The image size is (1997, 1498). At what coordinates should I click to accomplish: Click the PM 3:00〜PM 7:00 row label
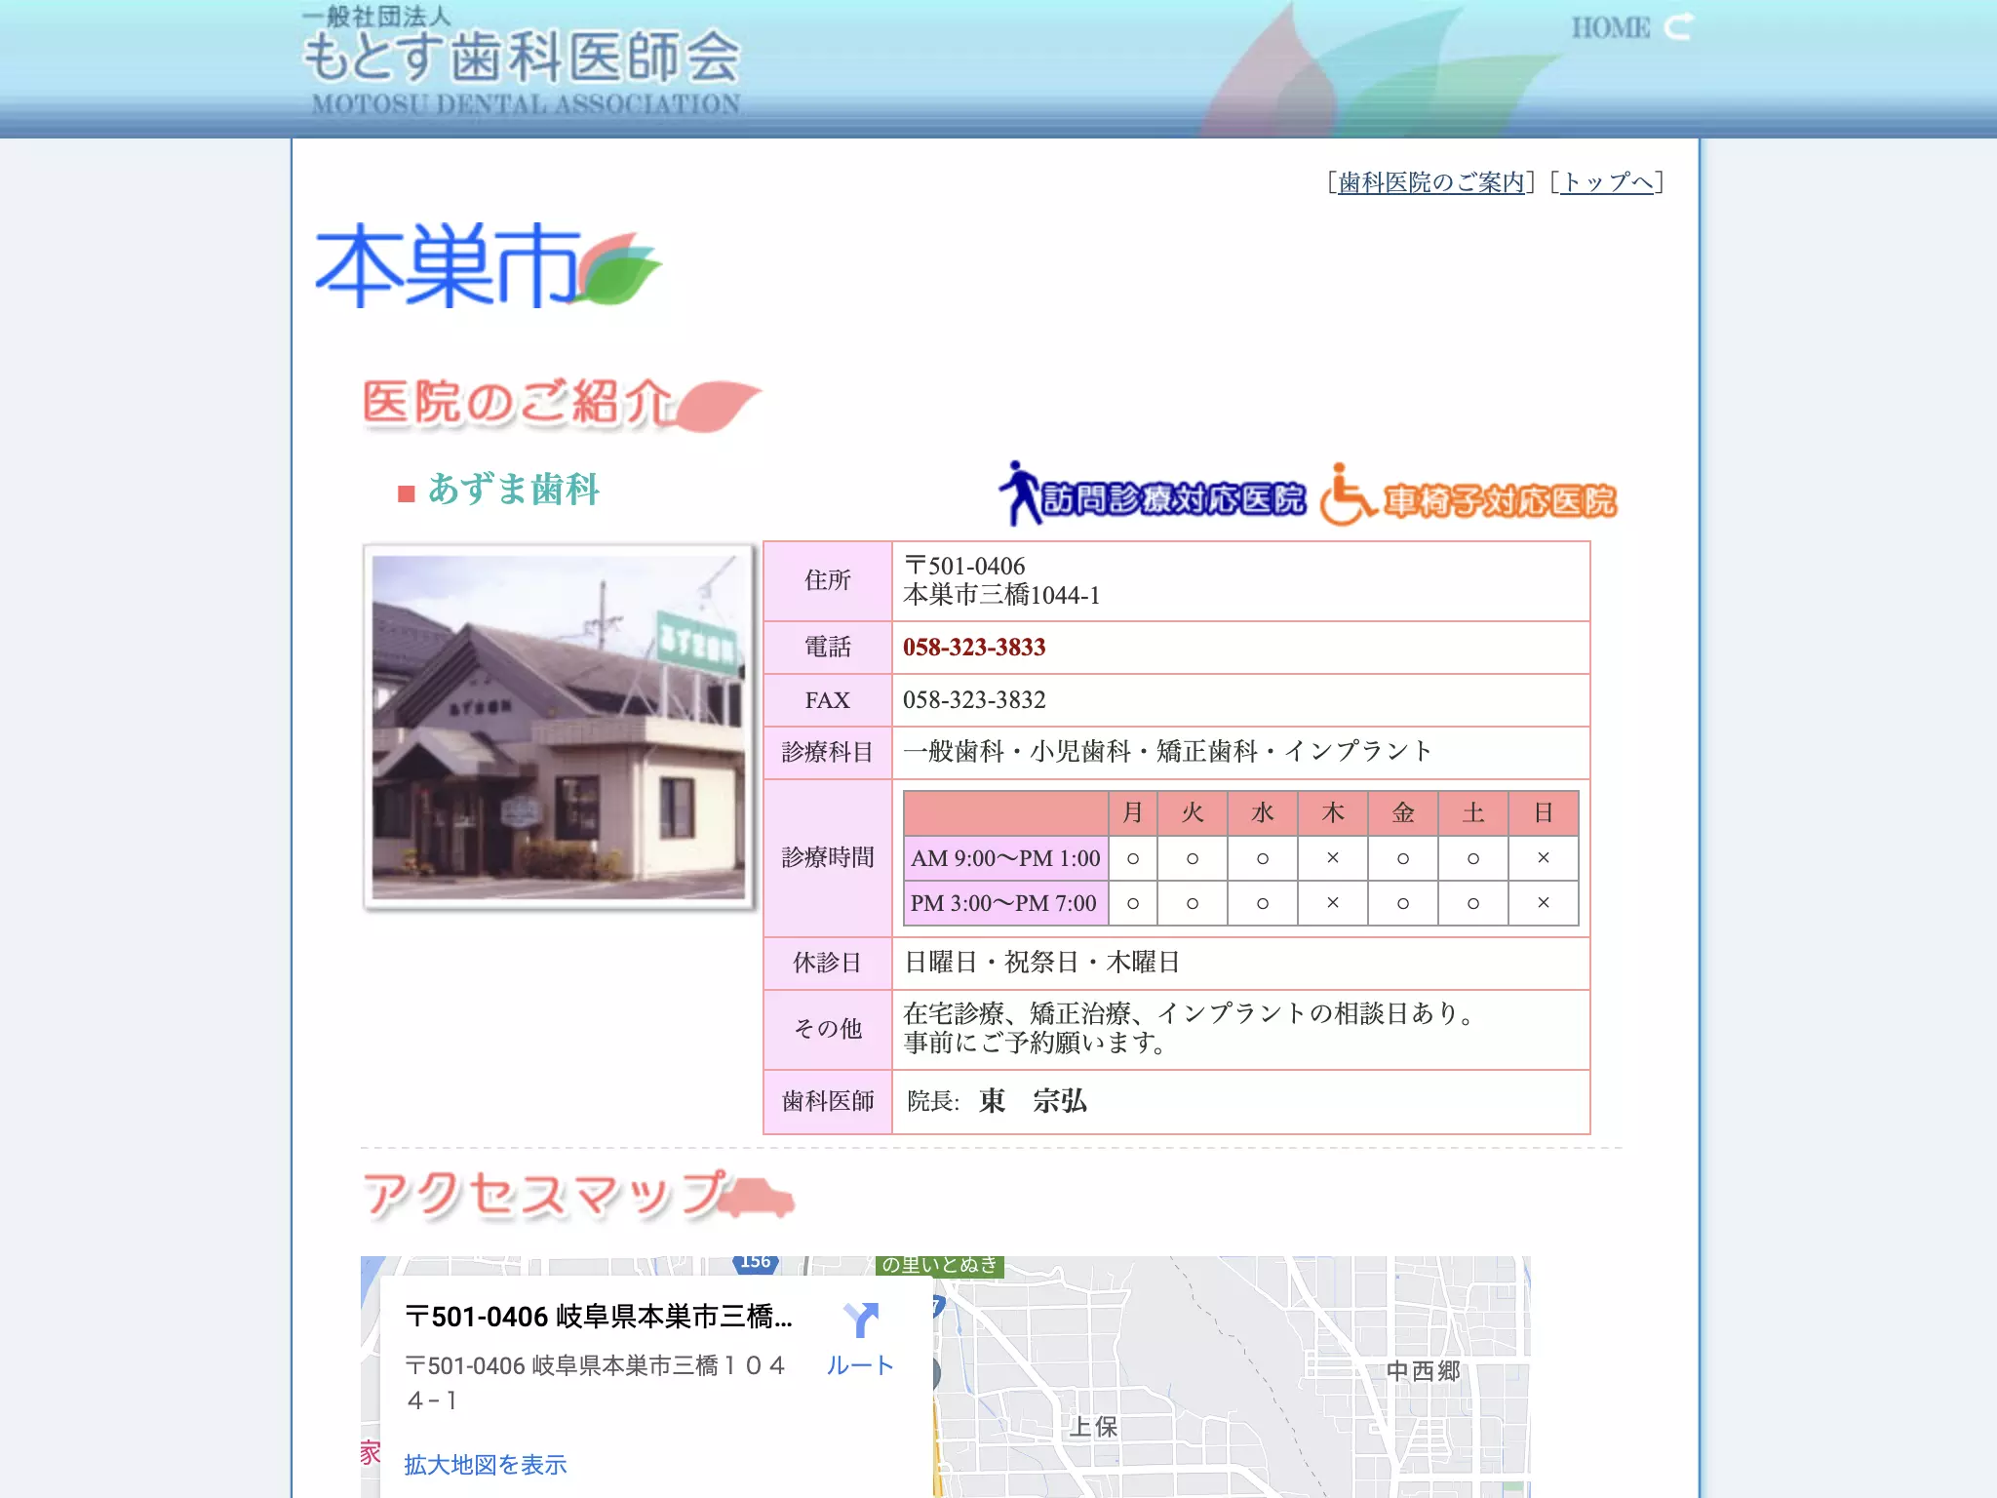pos(1005,903)
